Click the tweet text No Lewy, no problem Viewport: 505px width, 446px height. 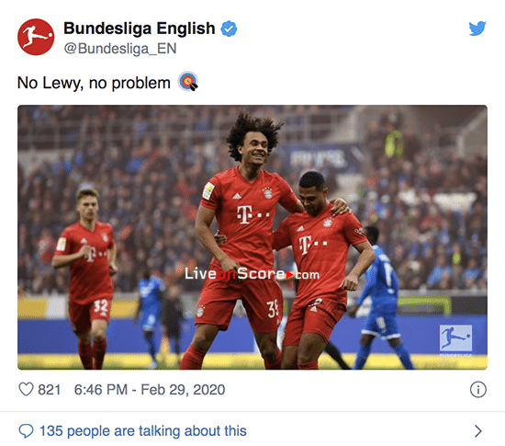click(x=94, y=83)
